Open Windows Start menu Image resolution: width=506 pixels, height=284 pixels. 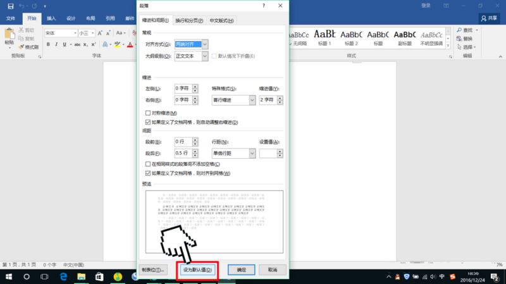click(9, 276)
